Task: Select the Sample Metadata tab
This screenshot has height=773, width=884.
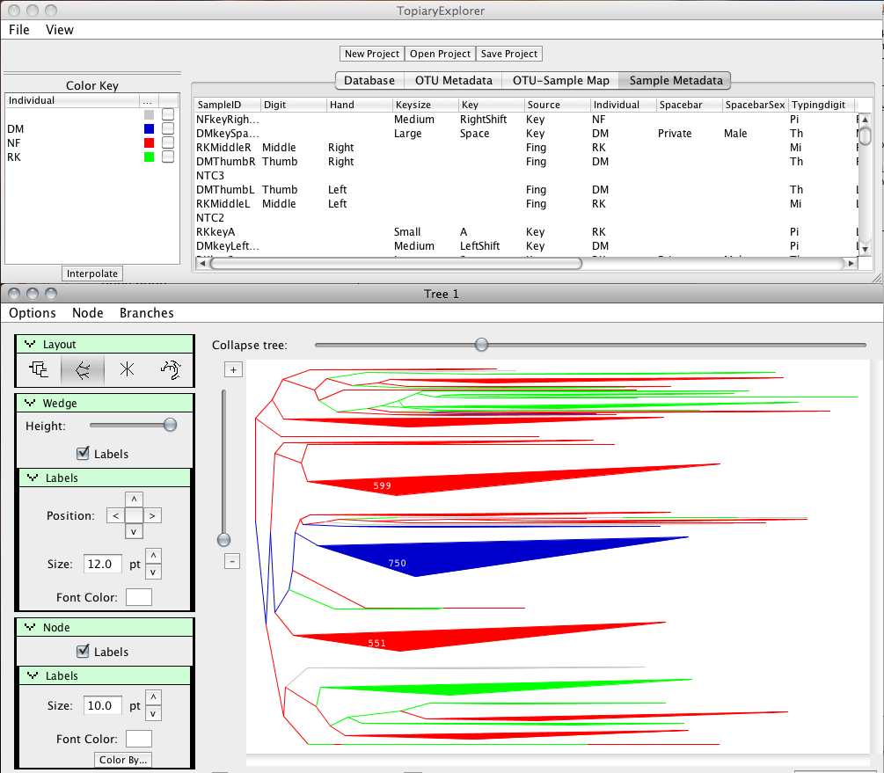Action: coord(676,80)
